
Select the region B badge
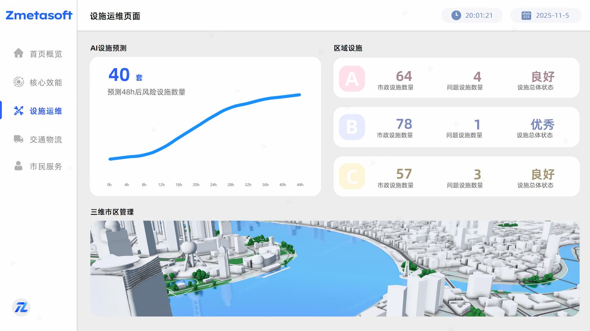coord(351,127)
